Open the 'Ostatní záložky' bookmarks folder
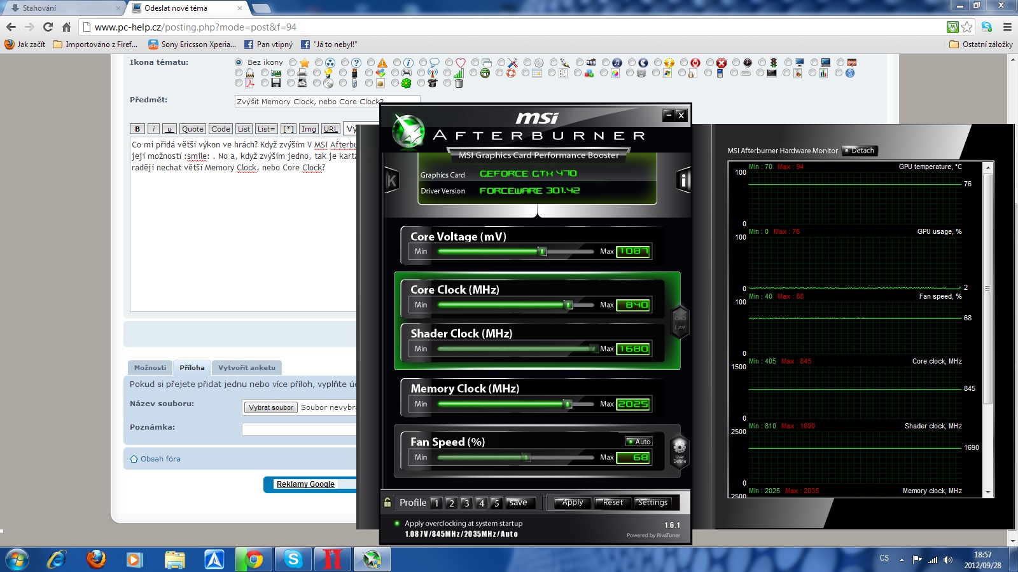This screenshot has width=1018, height=572. [x=980, y=44]
